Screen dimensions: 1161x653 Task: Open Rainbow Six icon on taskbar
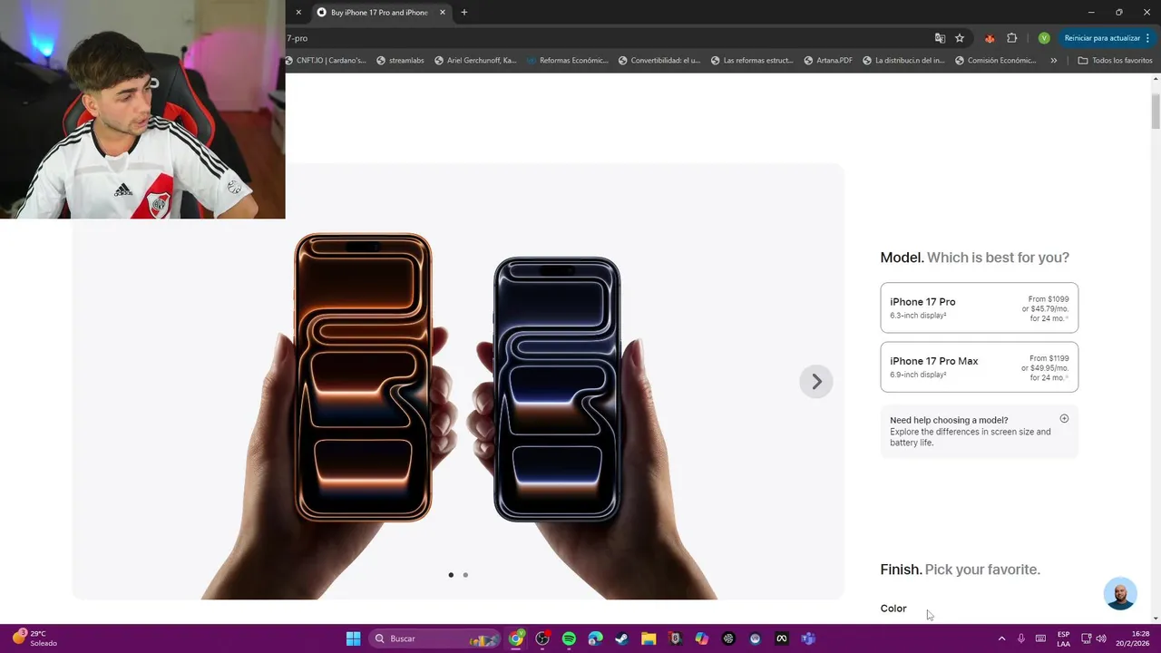coord(675,638)
